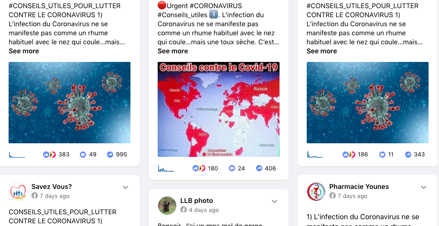This screenshot has height=226, width=439.
Task: Click the trend sparkline beside 383 reactions
Action: coord(17,155)
